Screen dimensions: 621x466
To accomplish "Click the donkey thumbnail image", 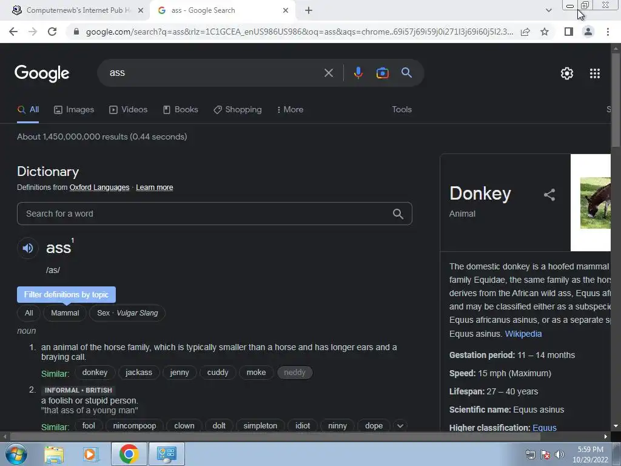I will coord(596,203).
